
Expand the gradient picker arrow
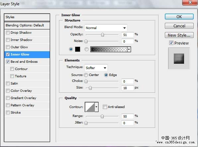pos(129,49)
